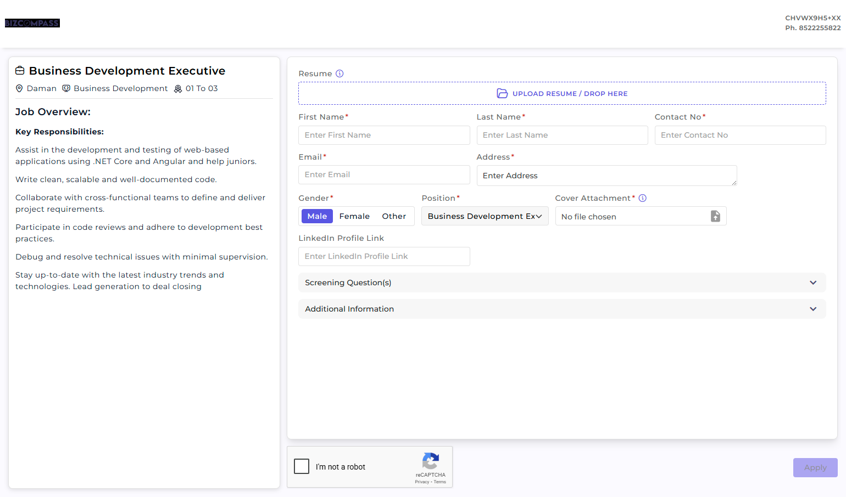
Task: Click the Daman location pin icon
Action: pos(19,88)
